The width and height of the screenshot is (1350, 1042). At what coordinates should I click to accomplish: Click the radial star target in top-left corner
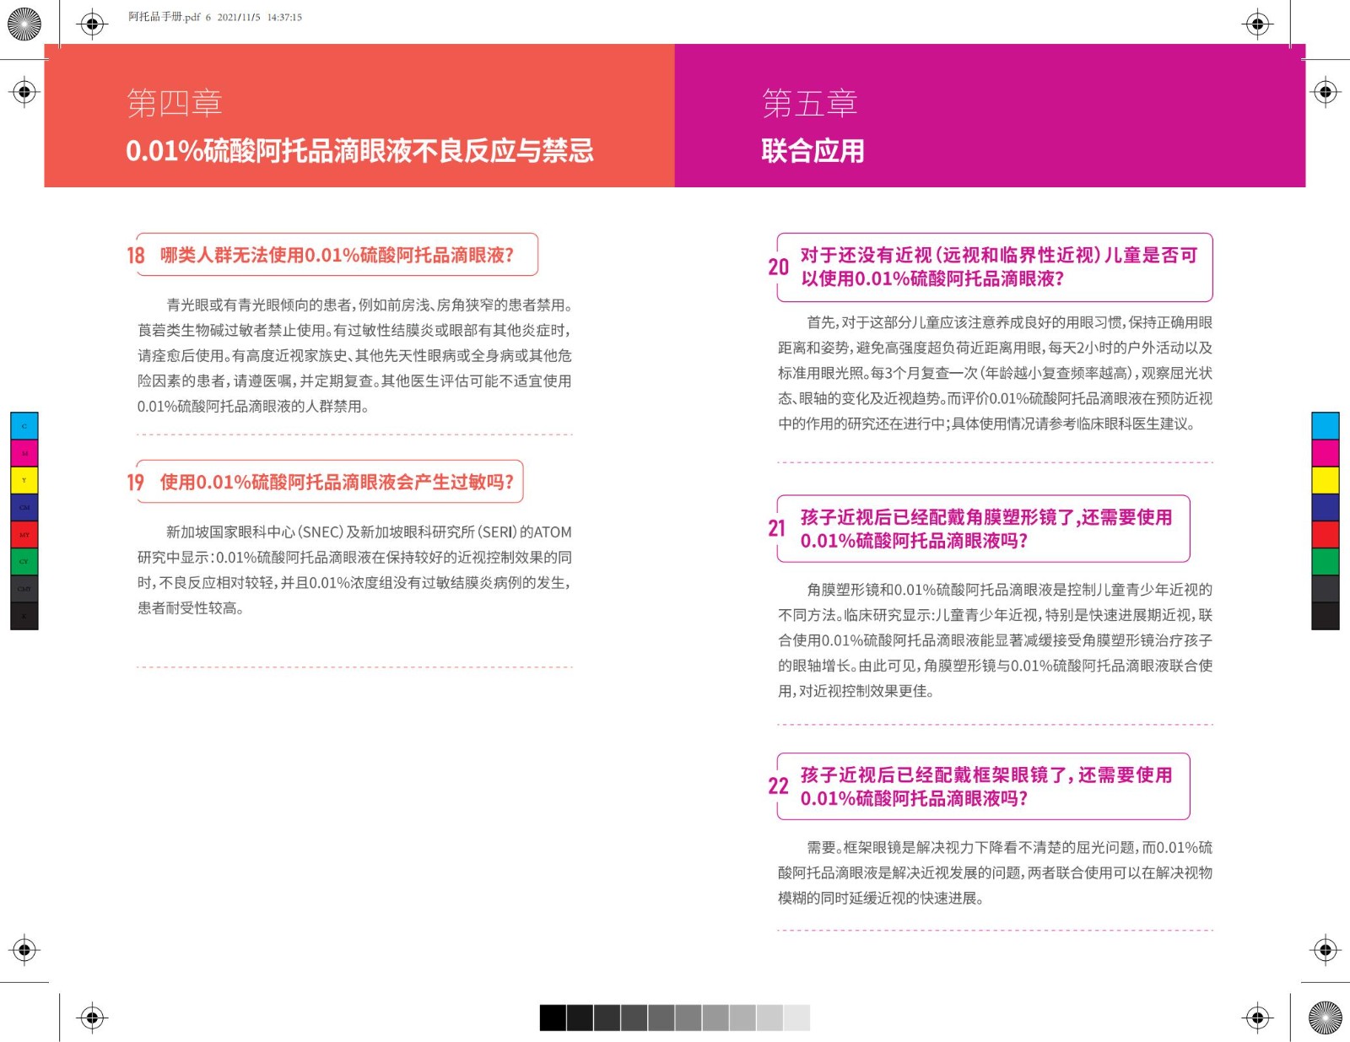(x=24, y=24)
